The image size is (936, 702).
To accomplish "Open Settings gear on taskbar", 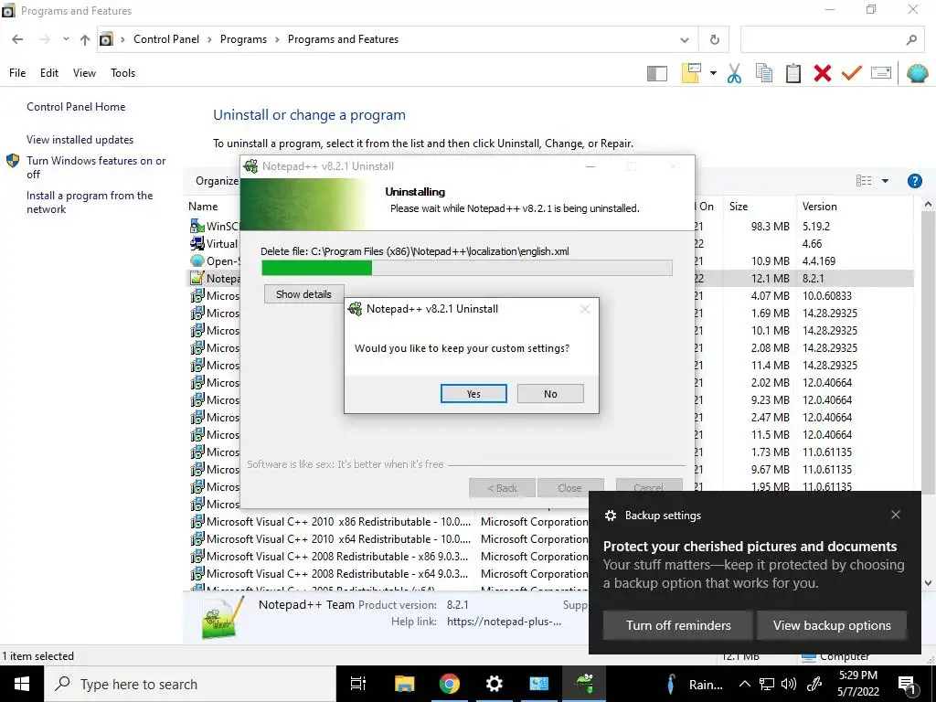I will pyautogui.click(x=495, y=684).
